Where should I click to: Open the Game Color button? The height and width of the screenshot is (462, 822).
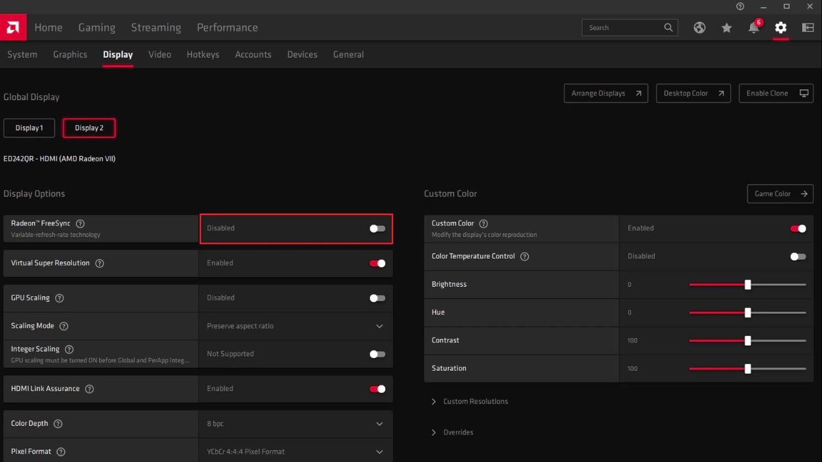[780, 194]
